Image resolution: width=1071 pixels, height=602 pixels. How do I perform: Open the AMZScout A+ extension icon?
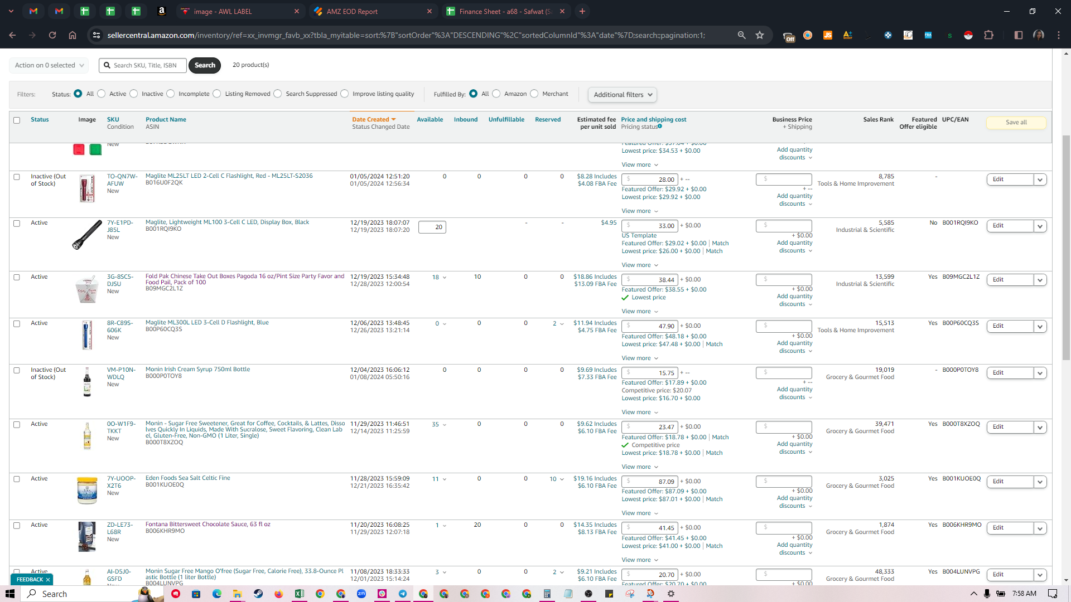(848, 35)
